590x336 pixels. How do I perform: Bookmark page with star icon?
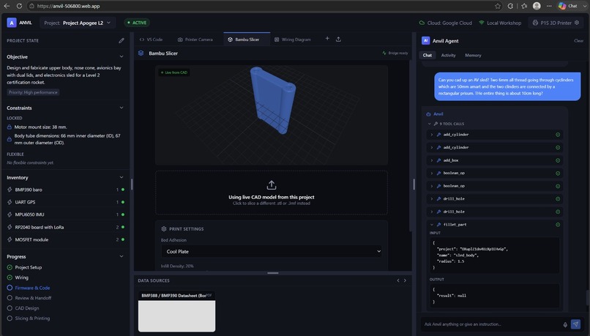tap(498, 6)
